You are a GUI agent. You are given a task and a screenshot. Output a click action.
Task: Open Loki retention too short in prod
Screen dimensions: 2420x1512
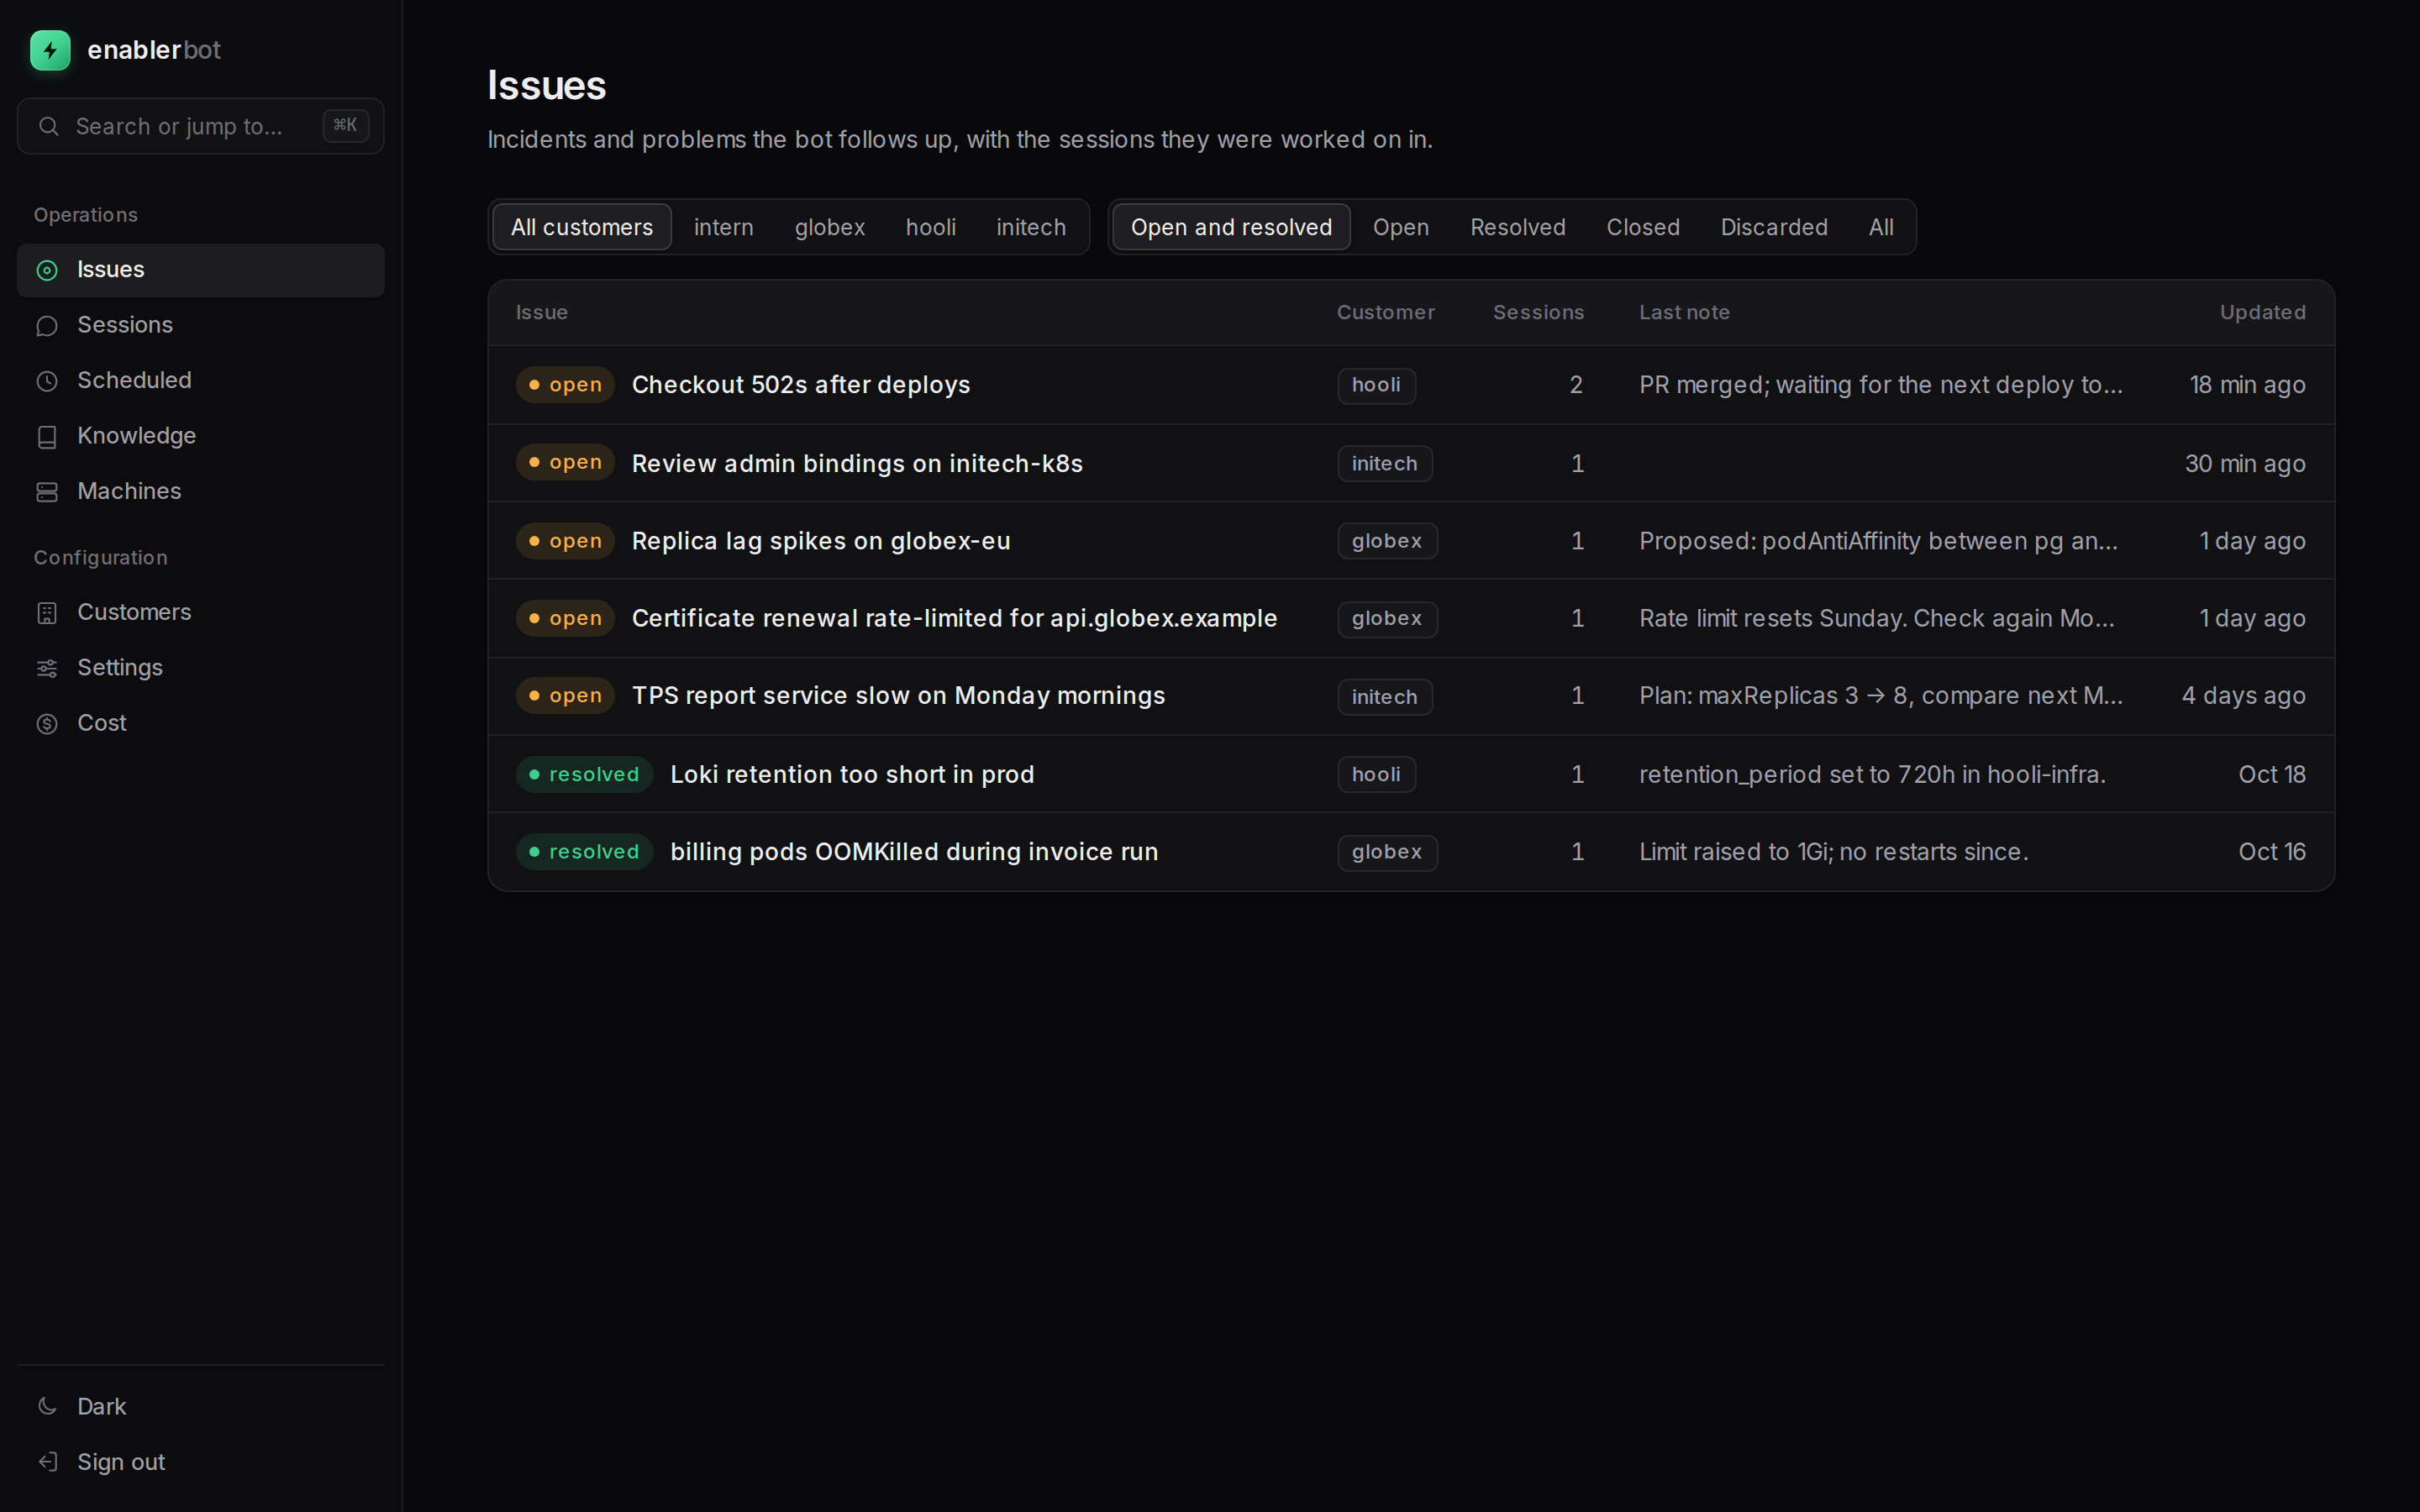[852, 774]
